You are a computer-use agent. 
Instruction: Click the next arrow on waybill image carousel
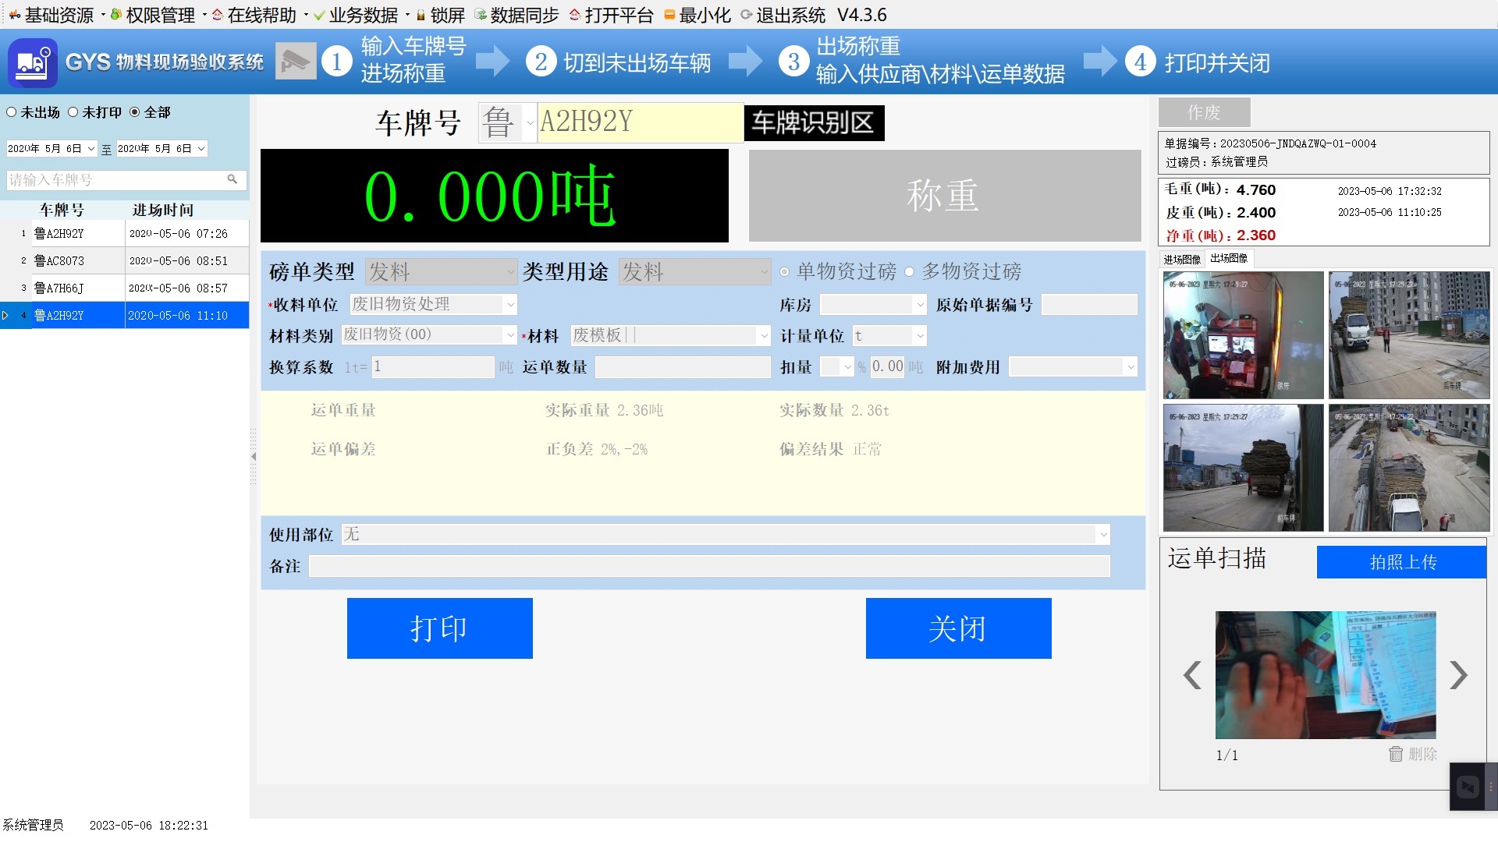[x=1459, y=674]
